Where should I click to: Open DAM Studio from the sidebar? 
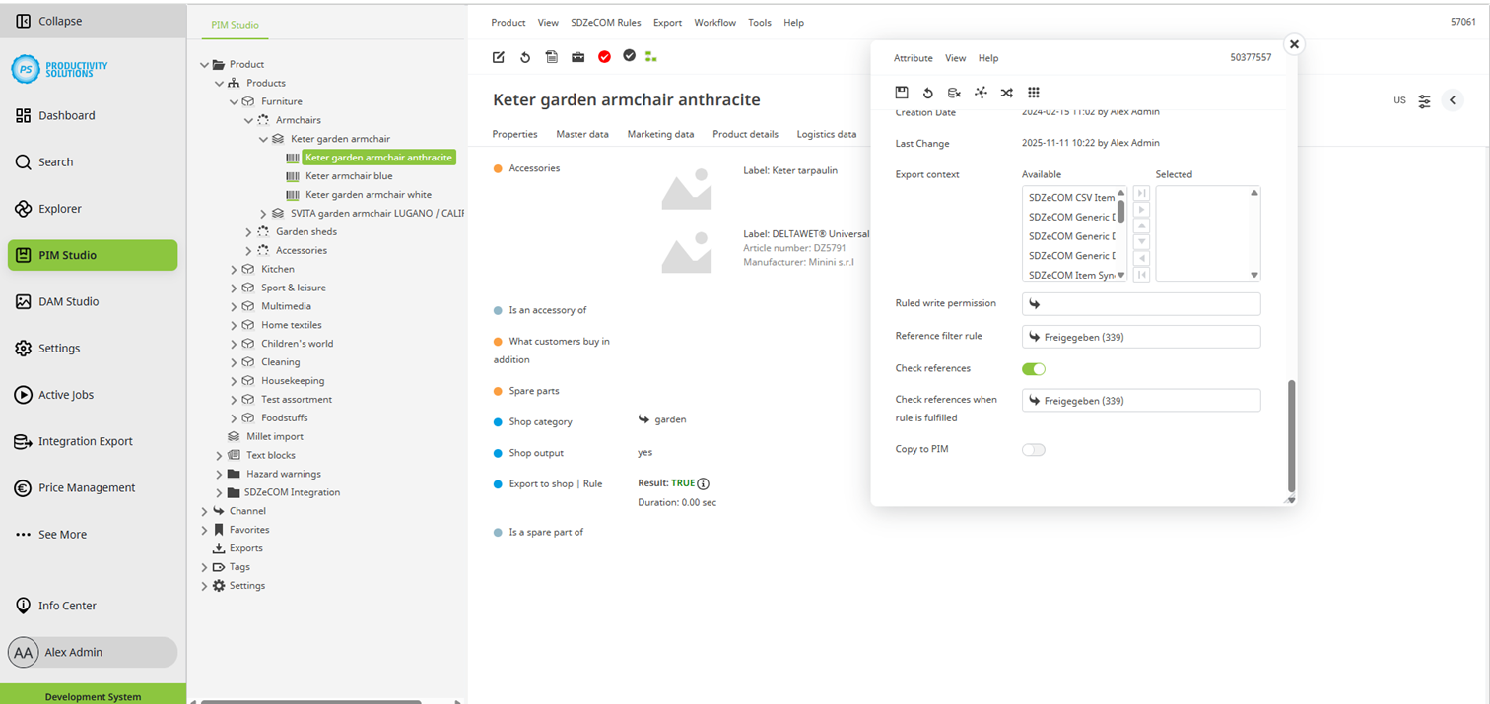click(68, 301)
